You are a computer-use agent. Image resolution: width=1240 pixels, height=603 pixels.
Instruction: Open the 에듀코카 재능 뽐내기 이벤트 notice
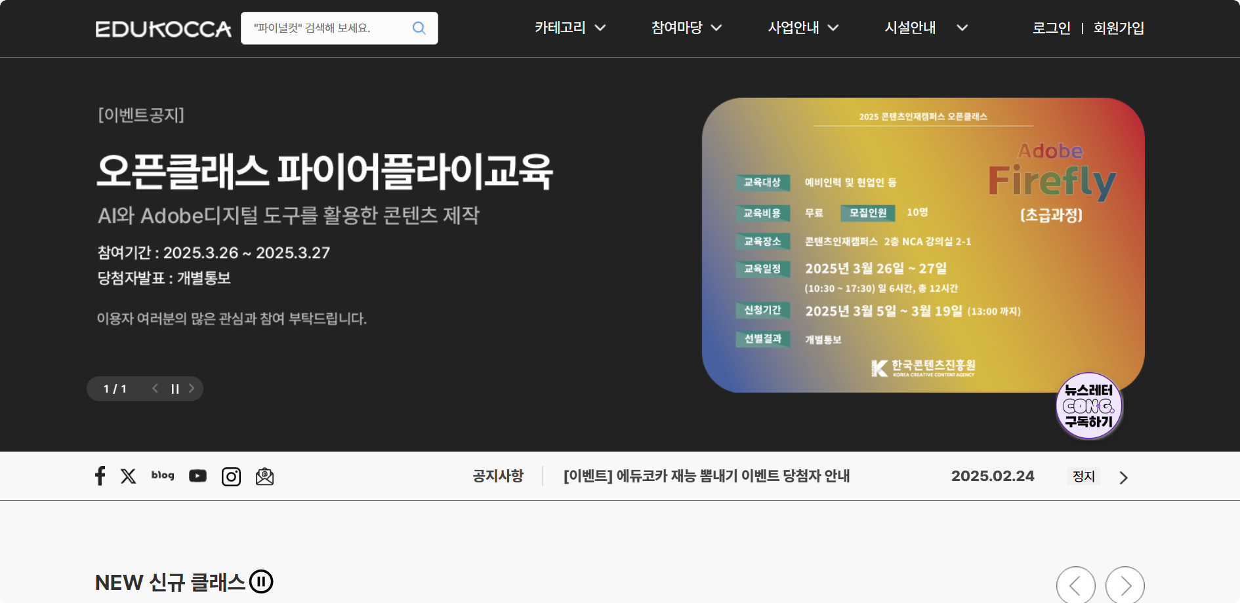tap(707, 476)
